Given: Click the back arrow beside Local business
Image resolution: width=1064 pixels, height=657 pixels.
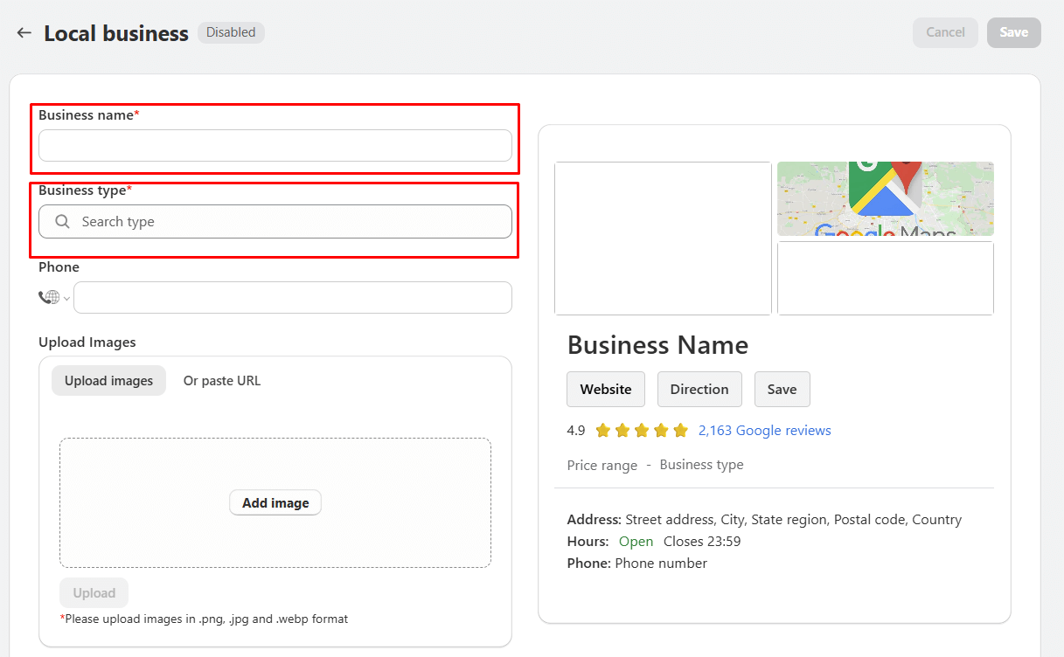Looking at the screenshot, I should [23, 32].
